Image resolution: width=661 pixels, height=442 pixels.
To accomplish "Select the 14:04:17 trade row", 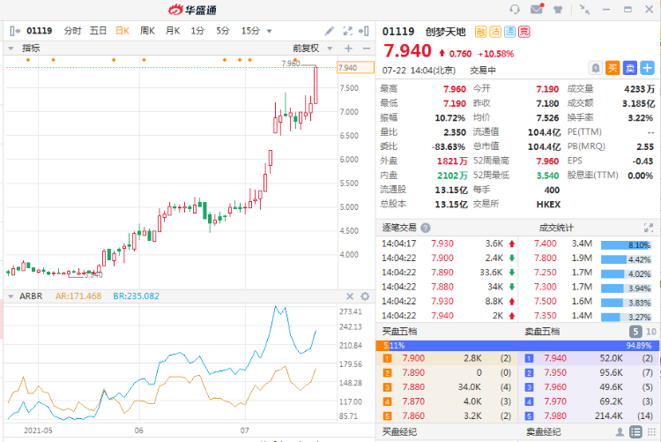I will [448, 243].
